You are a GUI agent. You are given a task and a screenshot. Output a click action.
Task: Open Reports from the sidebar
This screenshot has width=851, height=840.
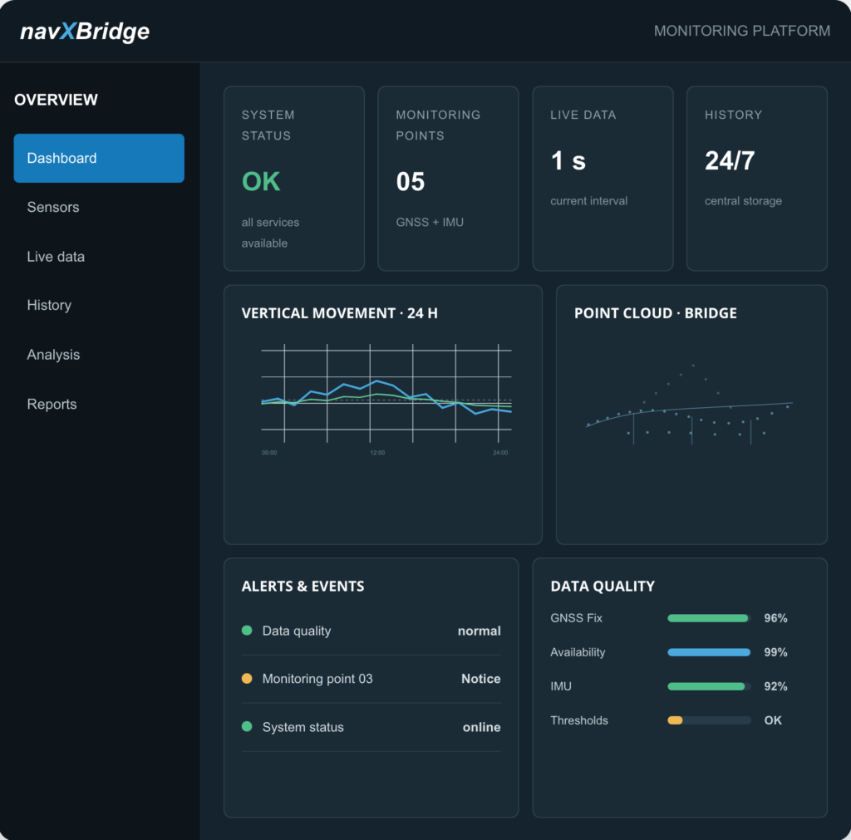click(x=52, y=404)
